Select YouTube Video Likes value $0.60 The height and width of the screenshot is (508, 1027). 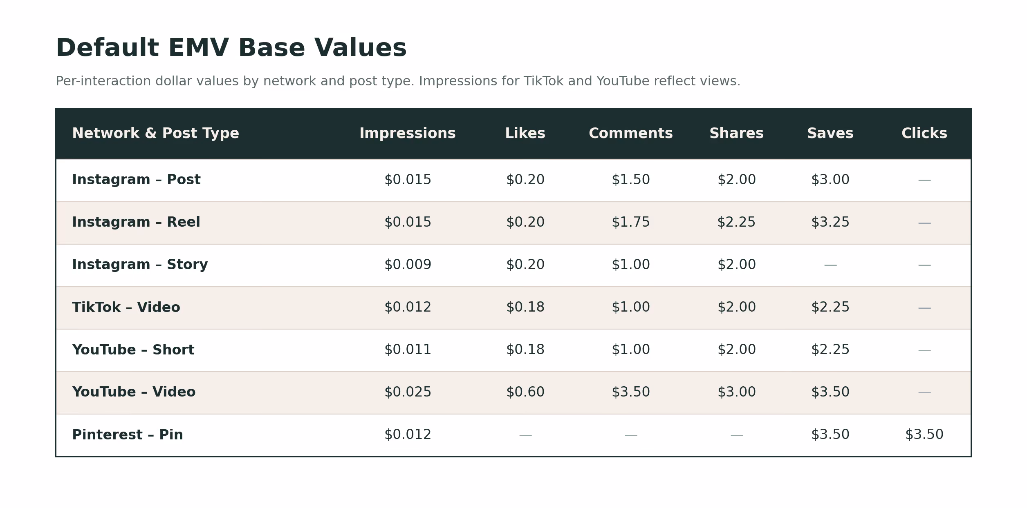[x=525, y=392]
